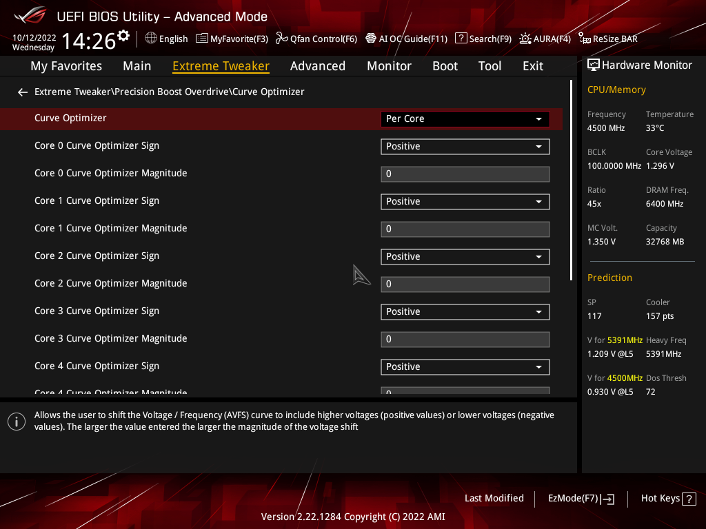Click the Hot Keys question mark icon
Screen dimensions: 706x529
tap(689, 499)
